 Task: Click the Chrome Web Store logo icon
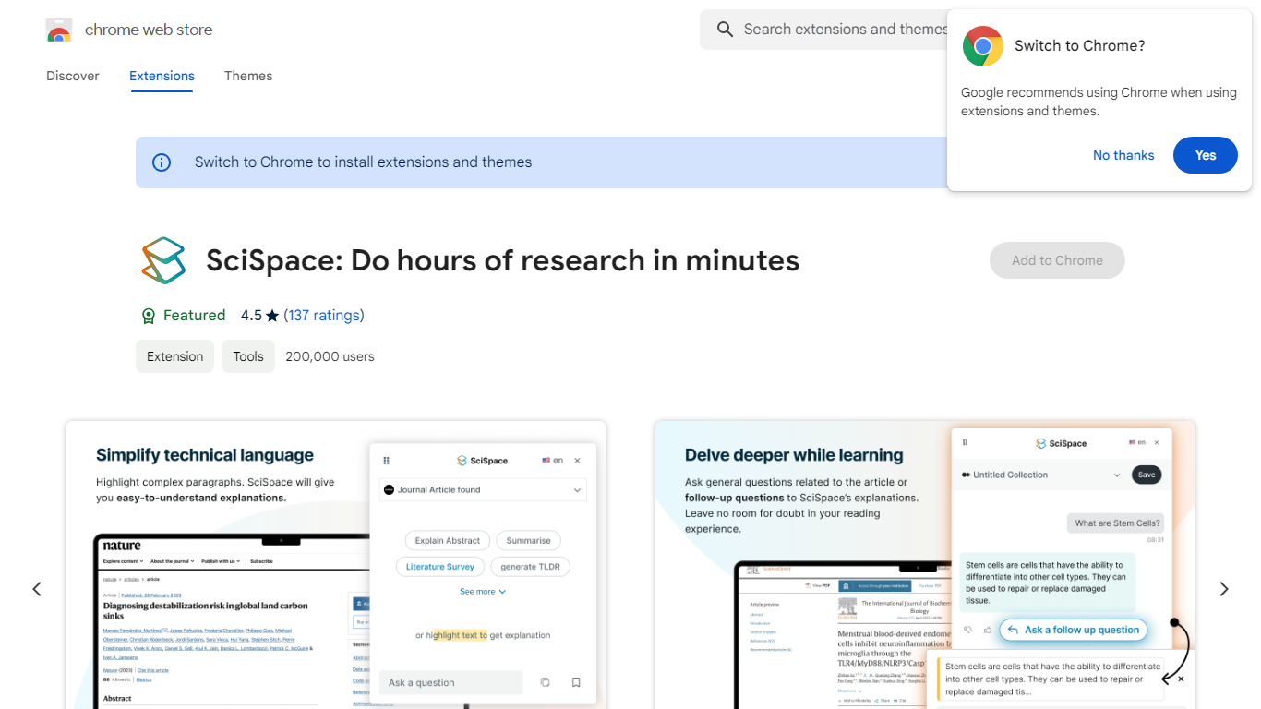point(59,30)
